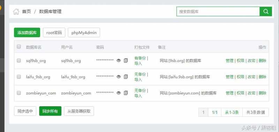Click 备注 column header
This screenshot has height=132, width=279.
162,47
